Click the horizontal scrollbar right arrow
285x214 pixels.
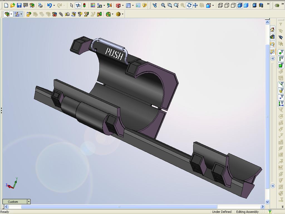point(262,206)
